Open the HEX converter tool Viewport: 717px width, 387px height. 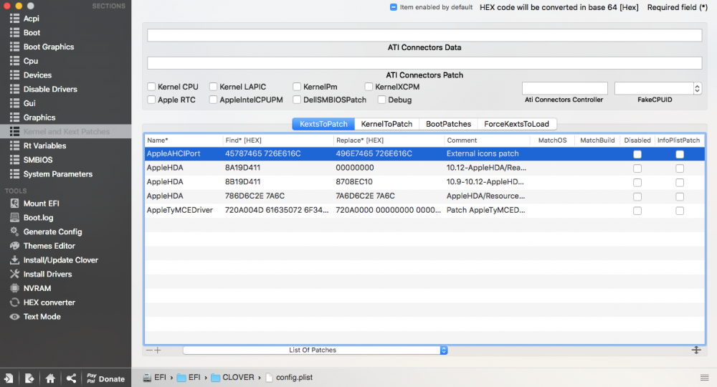49,302
